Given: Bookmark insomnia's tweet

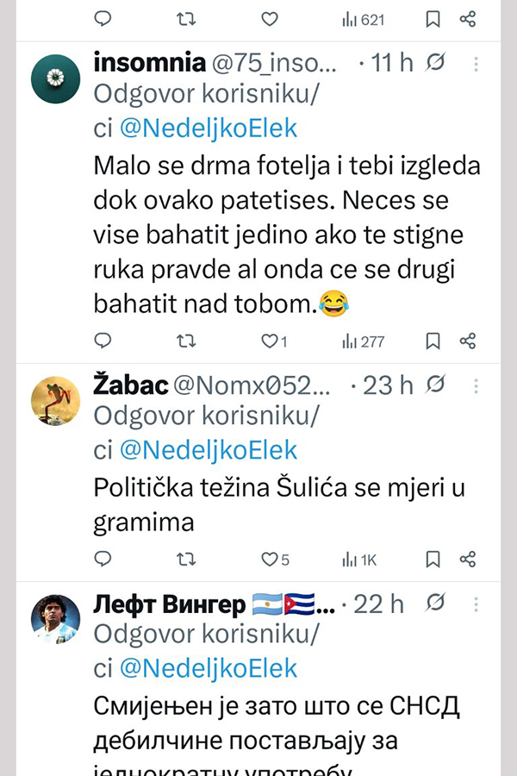Looking at the screenshot, I should point(433,341).
